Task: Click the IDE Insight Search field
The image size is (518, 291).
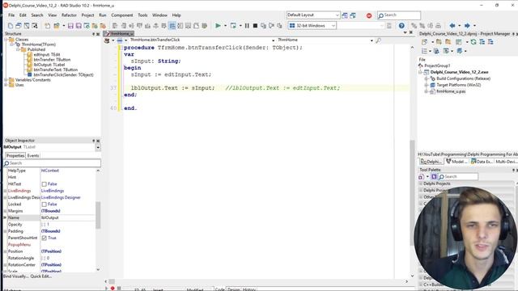Action: pyautogui.click(x=399, y=15)
